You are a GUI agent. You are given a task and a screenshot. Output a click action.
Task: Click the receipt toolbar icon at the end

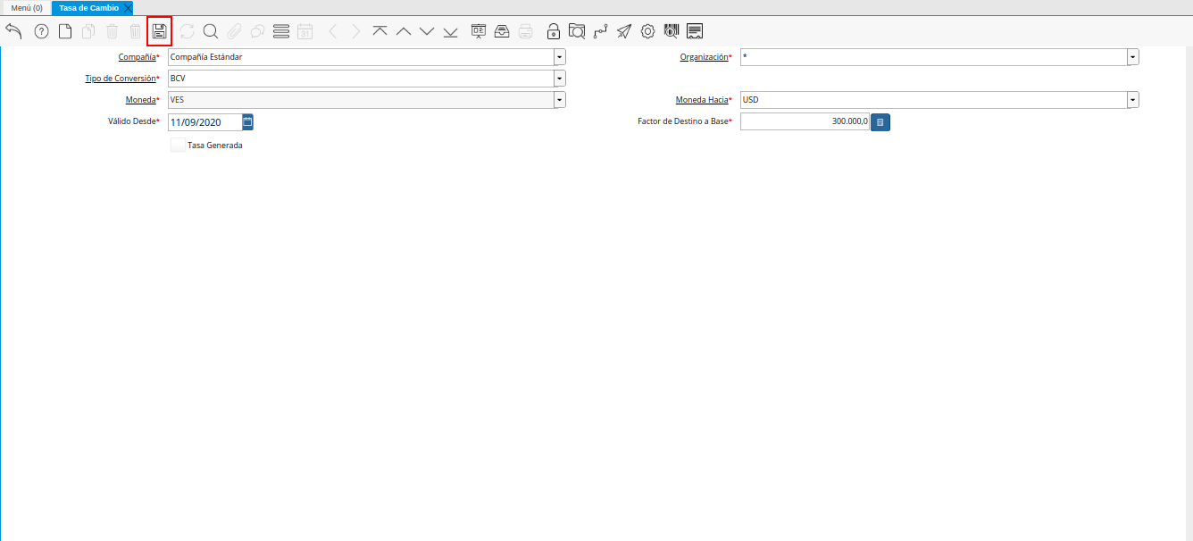(x=695, y=31)
